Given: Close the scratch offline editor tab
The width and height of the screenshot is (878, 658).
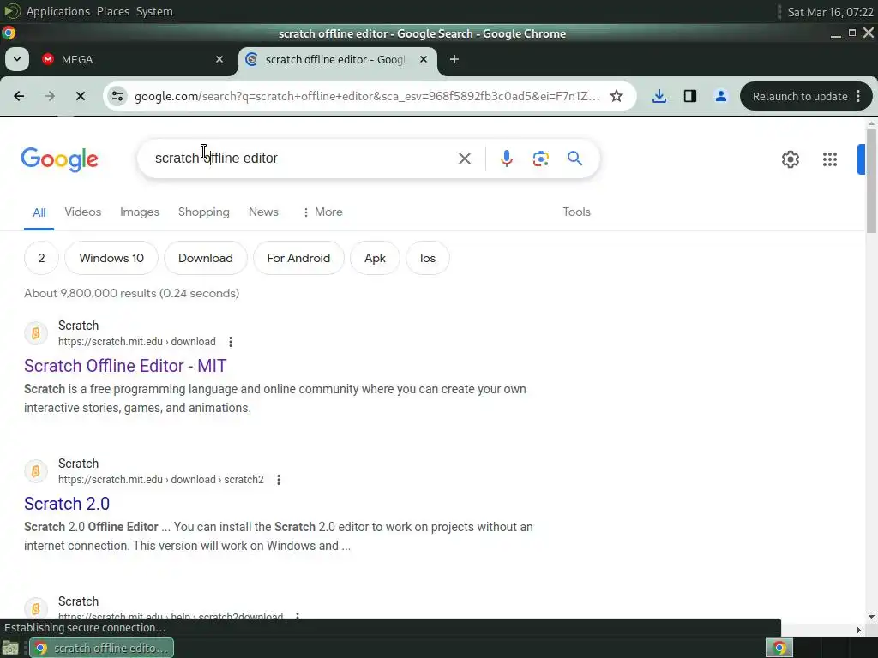Looking at the screenshot, I should click(424, 59).
